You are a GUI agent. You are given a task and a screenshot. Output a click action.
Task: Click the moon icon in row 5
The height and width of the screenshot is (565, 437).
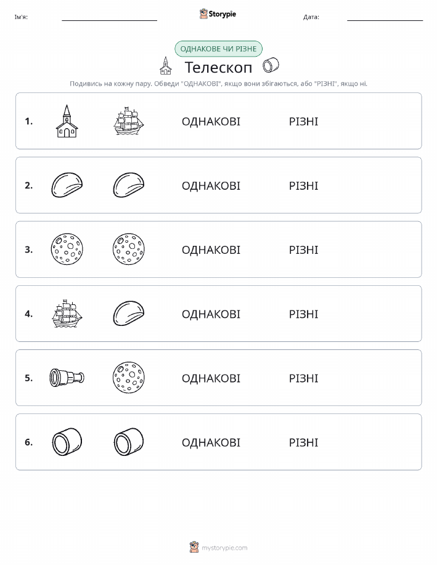click(x=129, y=378)
